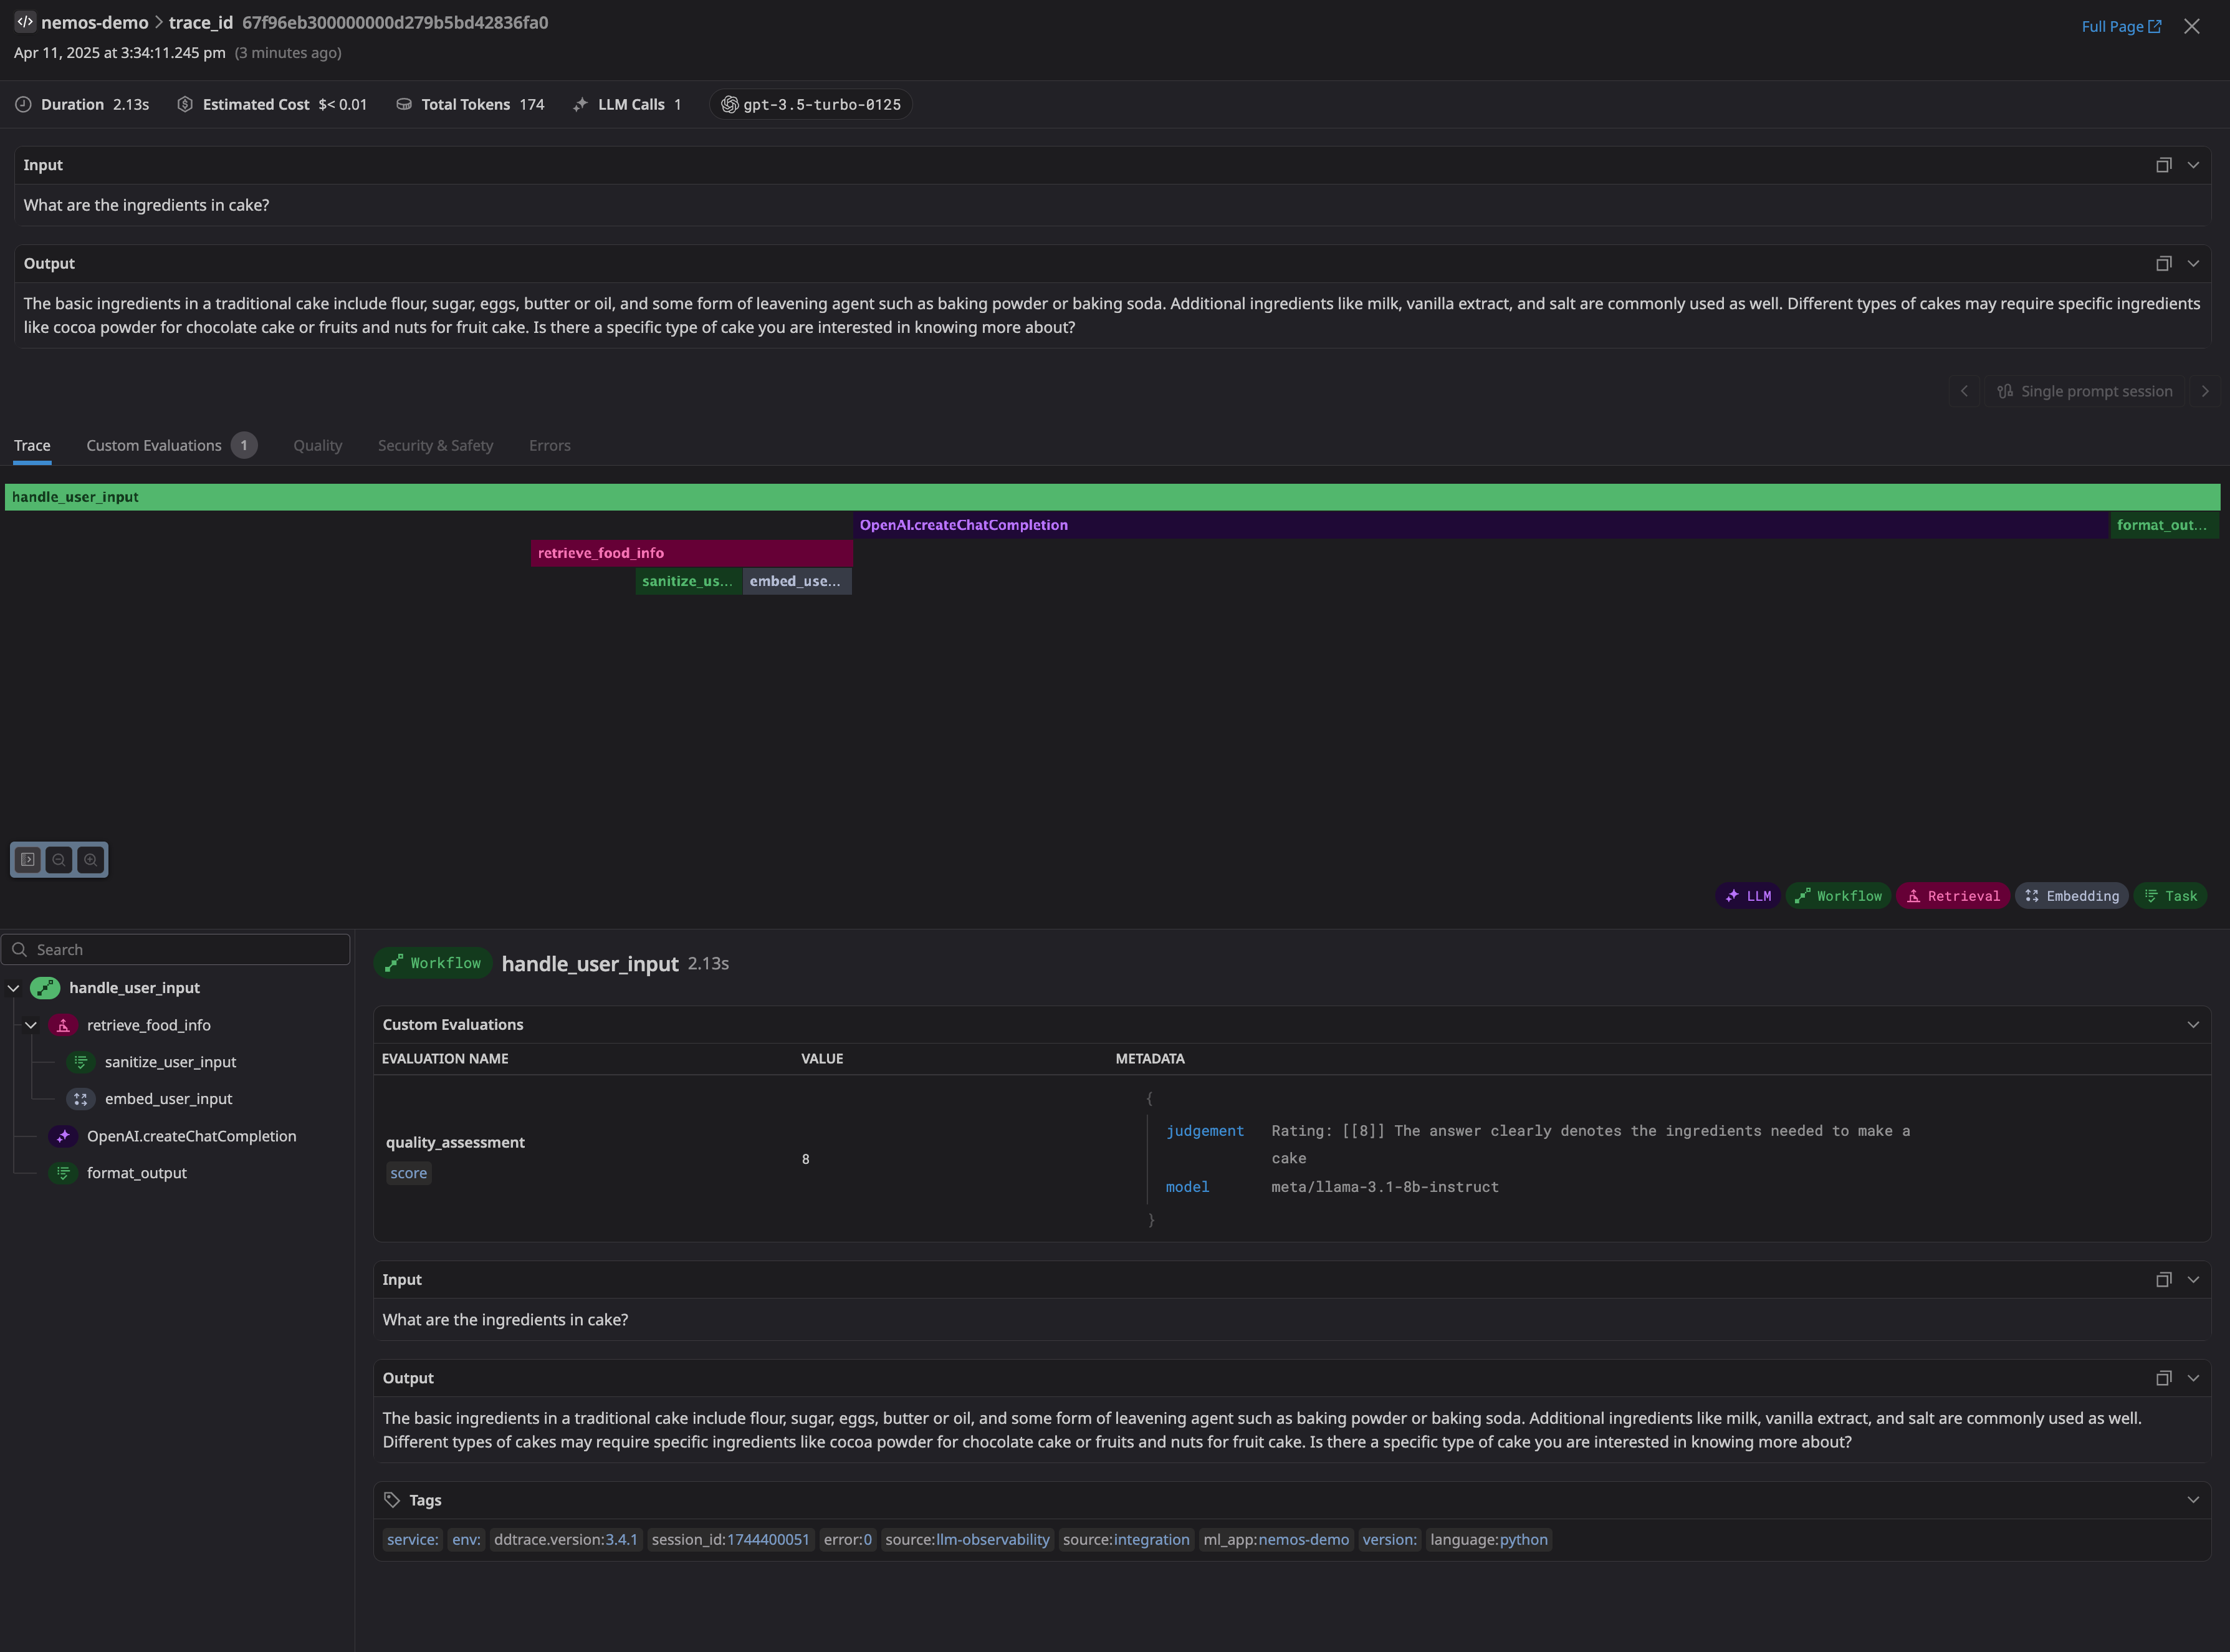2230x1652 pixels.
Task: Collapse the retrieve_food_info tree node
Action: click(31, 1025)
